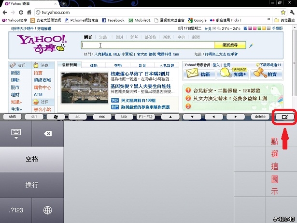This screenshot has width=297, height=223.
Task: Tap the backspace key icon
Action: 48,134
